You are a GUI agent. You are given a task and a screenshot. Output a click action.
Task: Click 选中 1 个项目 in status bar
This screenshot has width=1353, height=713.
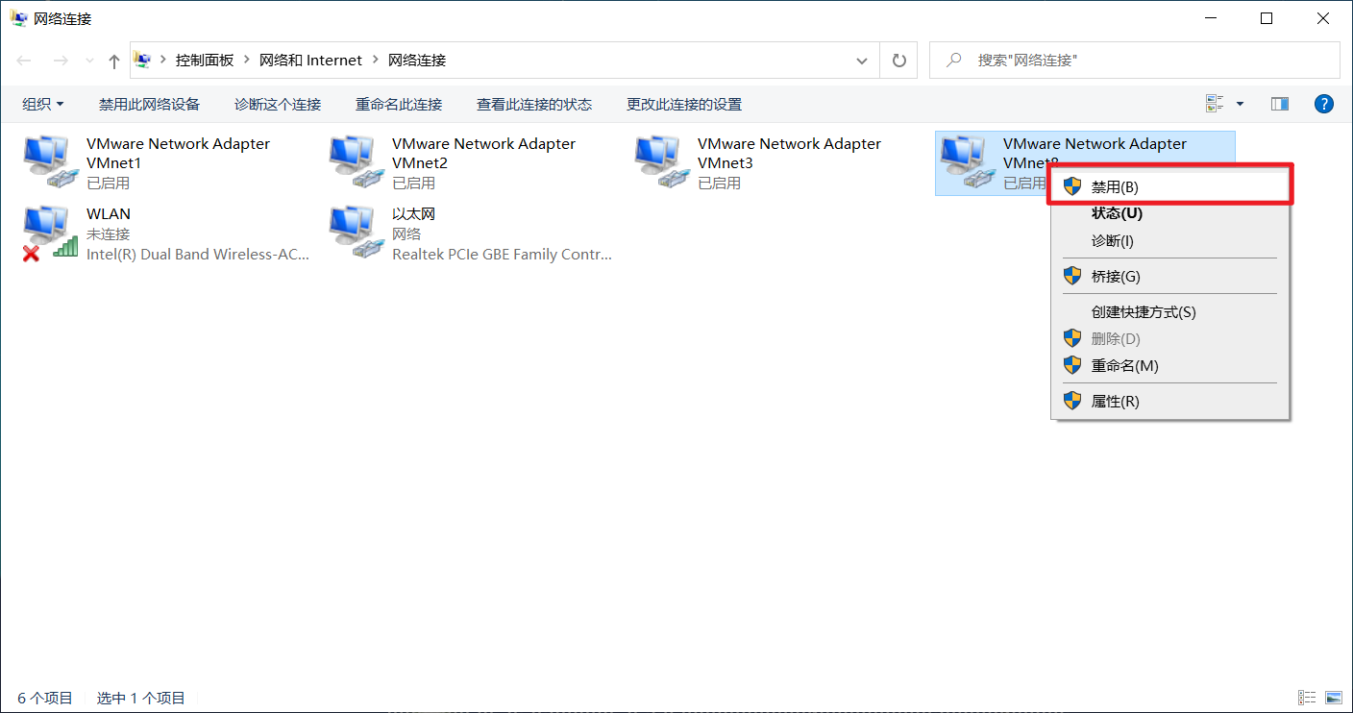coord(141,698)
